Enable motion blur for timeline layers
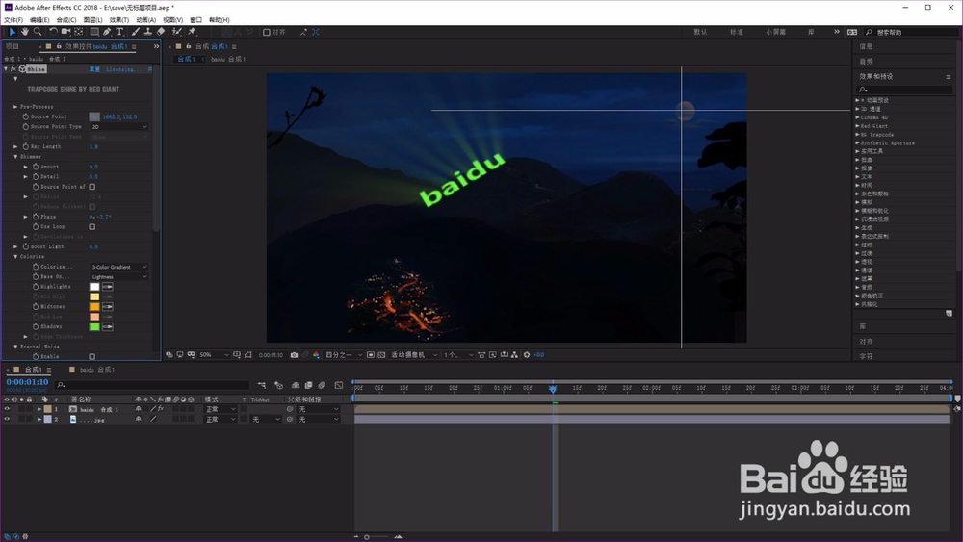Screen dimensions: 963x542 tap(322, 385)
